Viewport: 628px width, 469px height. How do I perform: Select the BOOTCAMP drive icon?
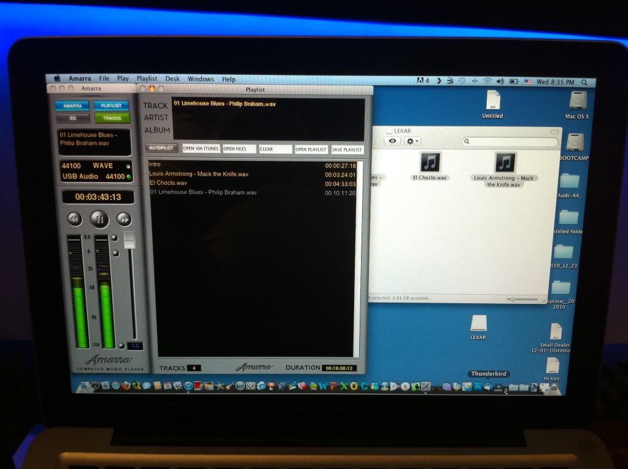point(575,147)
